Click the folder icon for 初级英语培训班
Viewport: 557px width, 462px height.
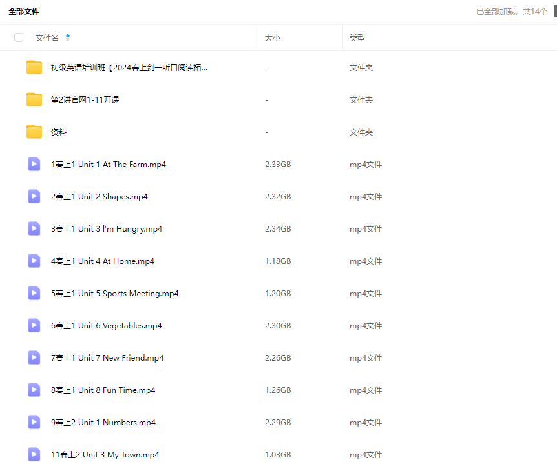click(34, 68)
